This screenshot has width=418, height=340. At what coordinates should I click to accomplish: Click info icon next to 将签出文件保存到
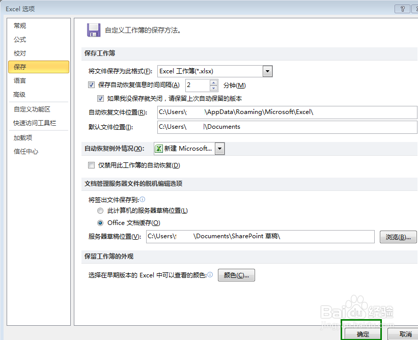pos(143,199)
